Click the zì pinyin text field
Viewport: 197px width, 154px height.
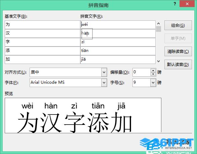pos(118,42)
